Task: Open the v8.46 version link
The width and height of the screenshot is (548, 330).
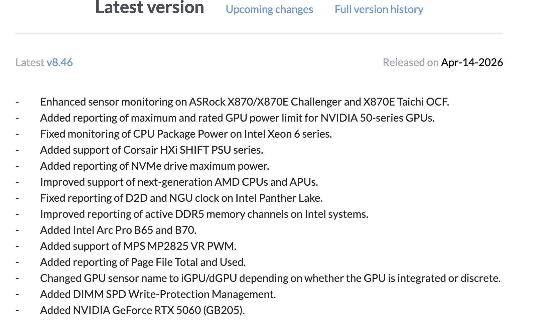Action: (x=59, y=62)
